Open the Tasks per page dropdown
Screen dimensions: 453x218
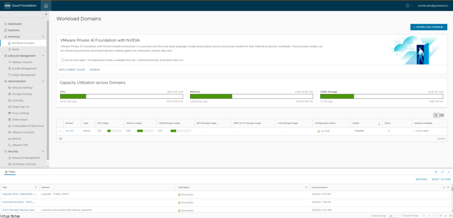[x=393, y=215]
